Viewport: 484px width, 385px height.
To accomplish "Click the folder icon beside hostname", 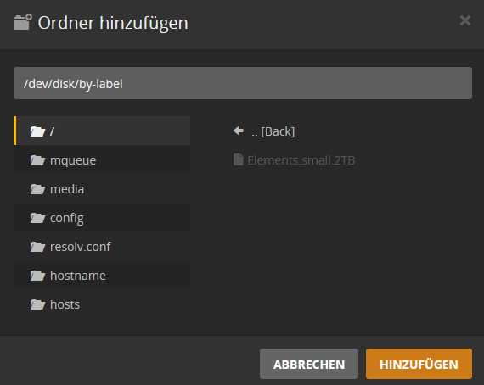I will [37, 276].
